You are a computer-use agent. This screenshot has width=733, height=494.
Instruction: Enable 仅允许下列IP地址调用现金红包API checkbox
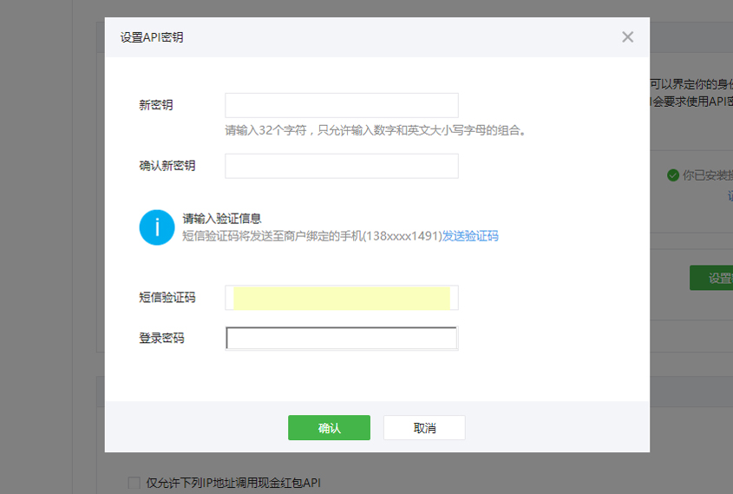134,483
